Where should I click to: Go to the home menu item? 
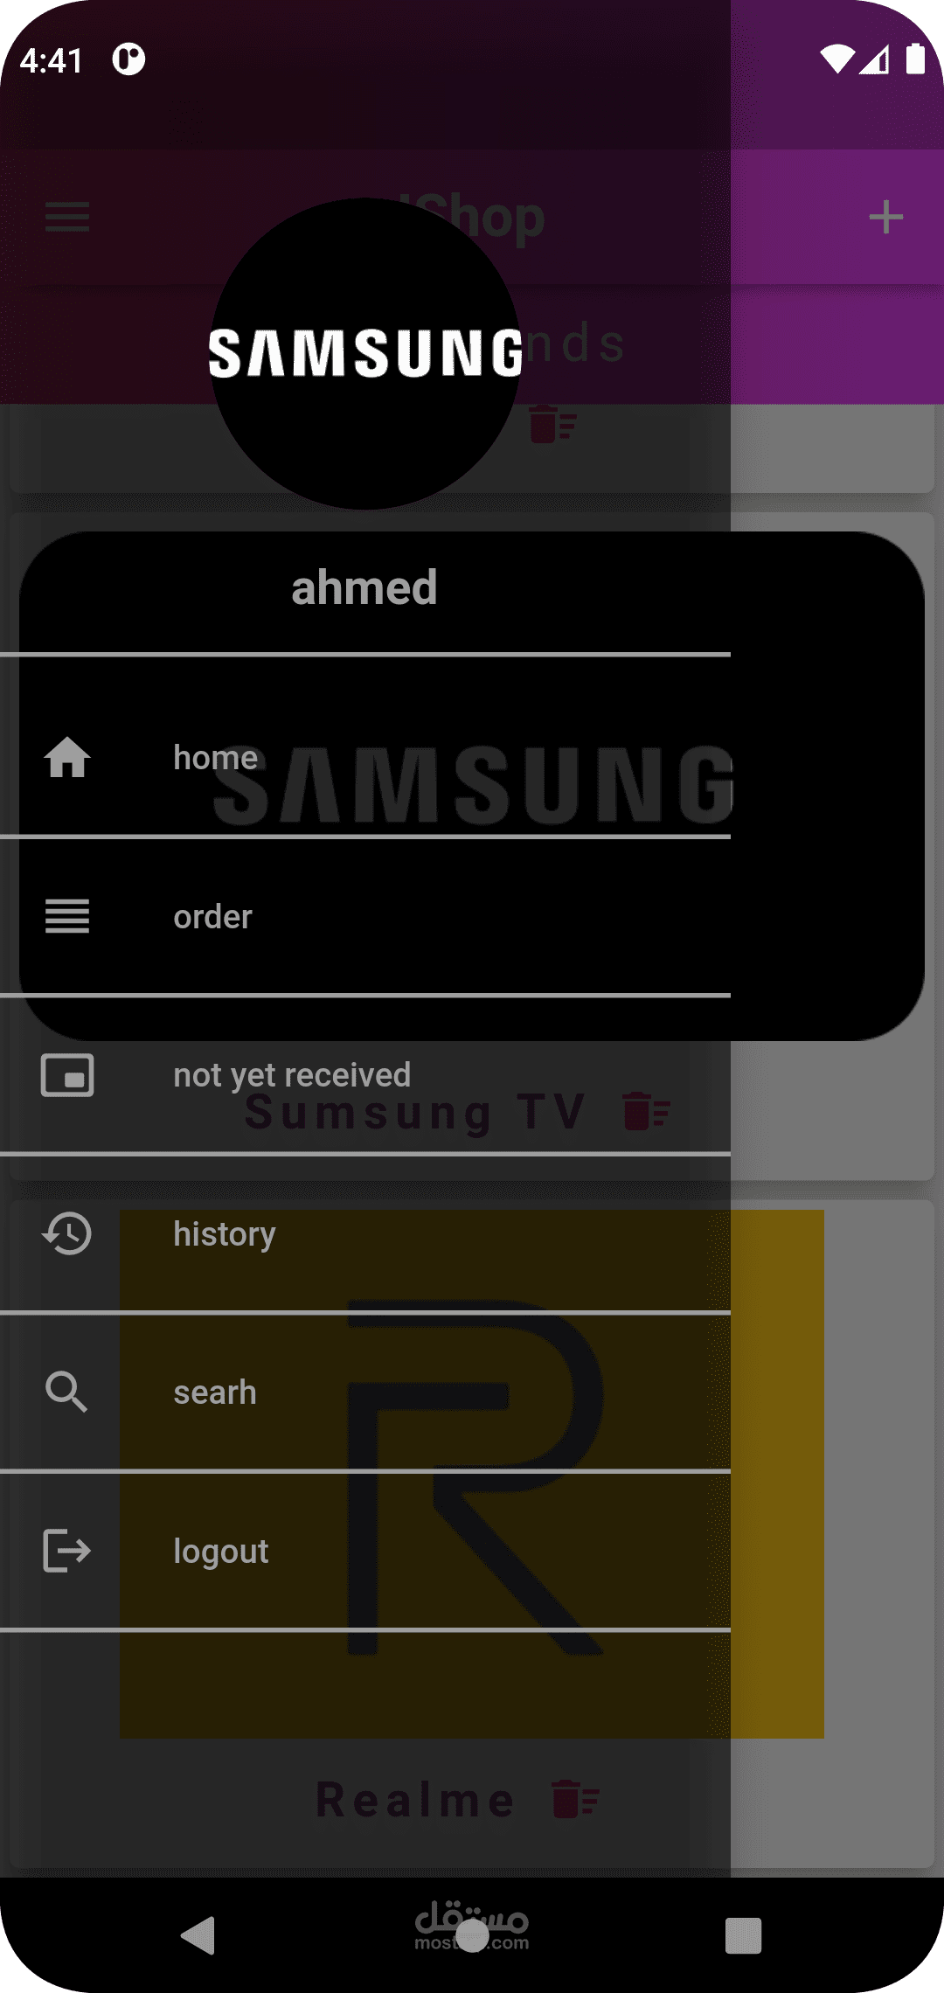(x=365, y=758)
